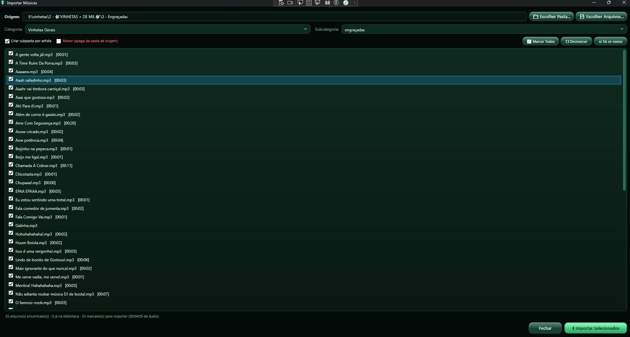Click the Importar Músicas window app icon
The image size is (630, 337).
[x=3, y=3]
